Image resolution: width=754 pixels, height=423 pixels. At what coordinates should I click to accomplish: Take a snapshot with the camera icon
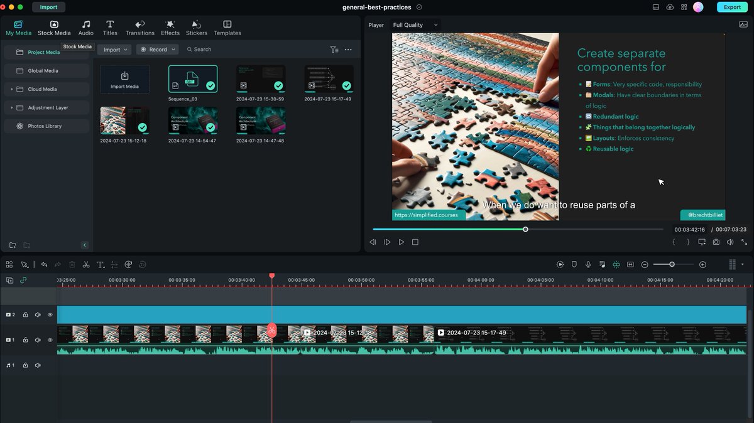(716, 242)
